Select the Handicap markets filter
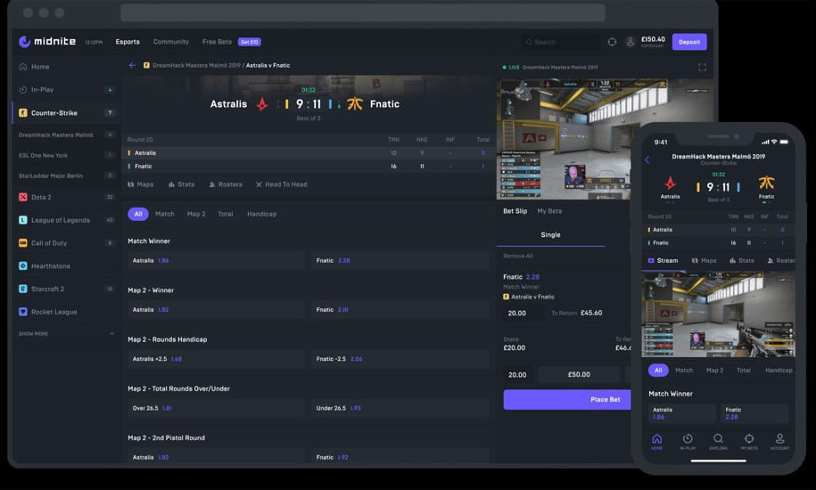Screen dimensions: 816x490 pyautogui.click(x=262, y=214)
